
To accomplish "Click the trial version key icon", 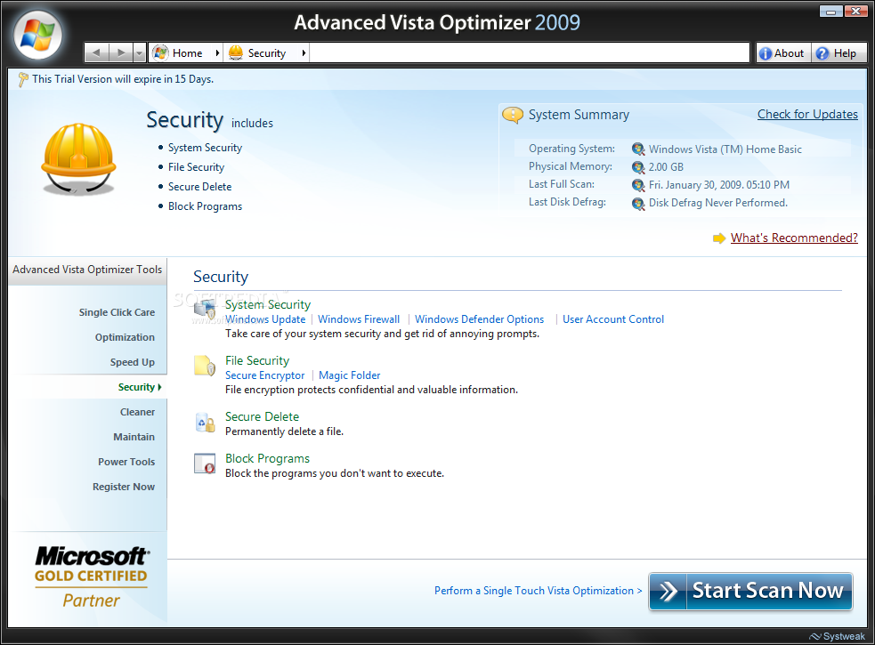I will (23, 80).
